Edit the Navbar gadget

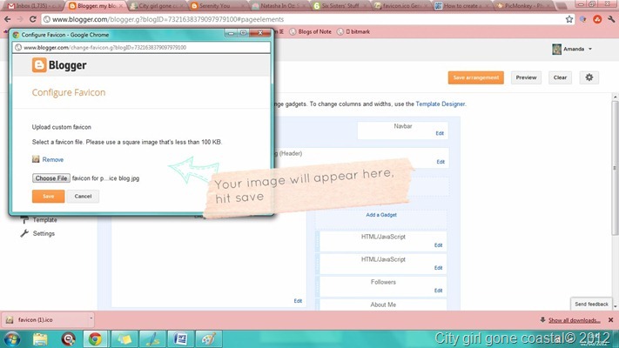(x=440, y=133)
